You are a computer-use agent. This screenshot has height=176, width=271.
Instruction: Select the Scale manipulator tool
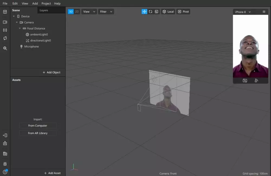pos(156,12)
